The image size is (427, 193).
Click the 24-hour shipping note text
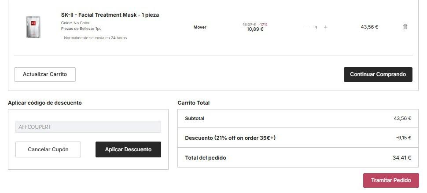pos(94,38)
